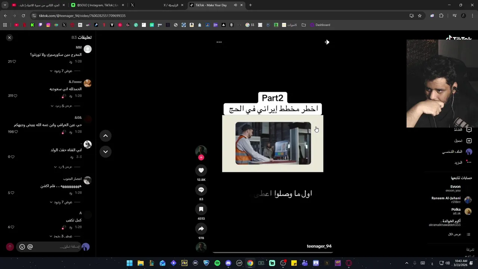
Task: Open a new browser tab
Action: (250, 5)
